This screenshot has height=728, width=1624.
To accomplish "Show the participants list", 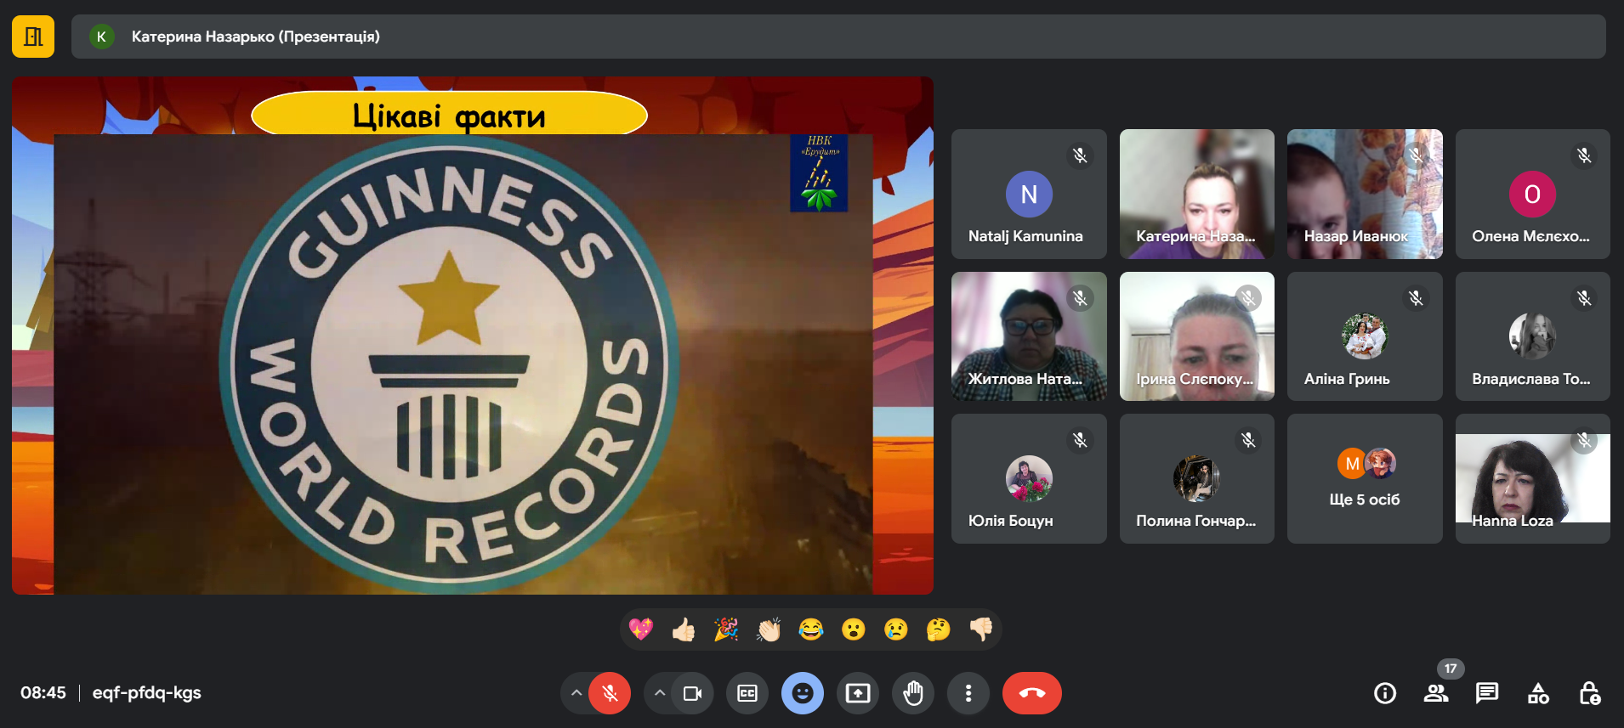I will 1436,693.
